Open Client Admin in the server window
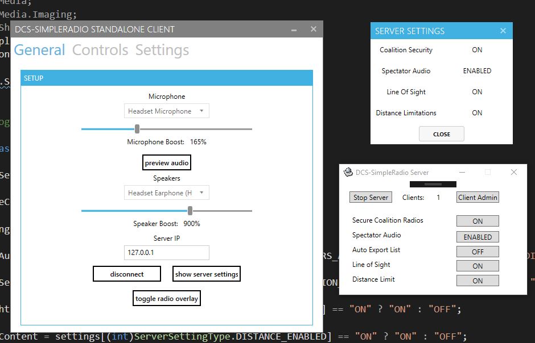Image resolution: width=535 pixels, height=343 pixels. [x=478, y=198]
